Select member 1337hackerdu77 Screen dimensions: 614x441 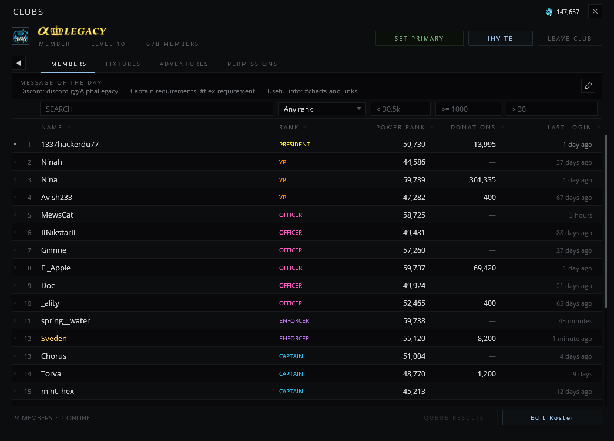pos(307,144)
